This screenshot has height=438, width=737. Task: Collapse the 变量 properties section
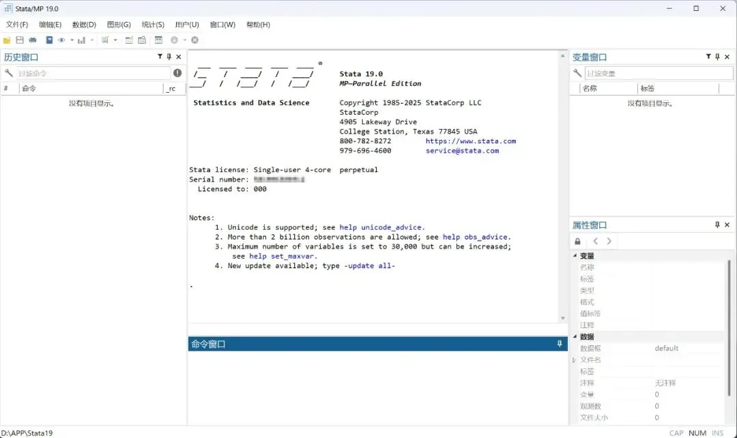pyautogui.click(x=575, y=256)
